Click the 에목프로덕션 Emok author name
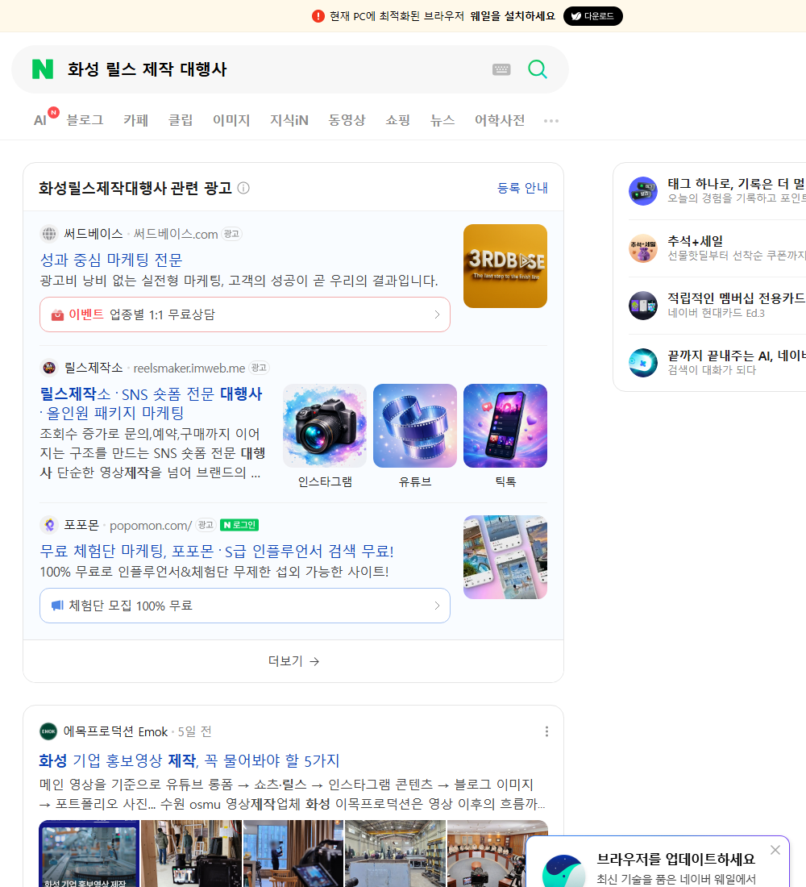 115,731
